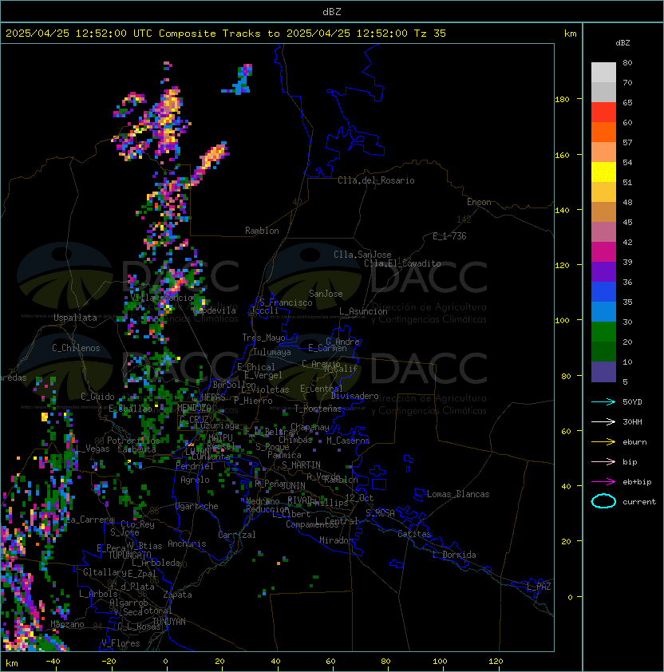Click the TUNUYAN town label
The height and width of the screenshot is (672, 664).
coord(169,622)
